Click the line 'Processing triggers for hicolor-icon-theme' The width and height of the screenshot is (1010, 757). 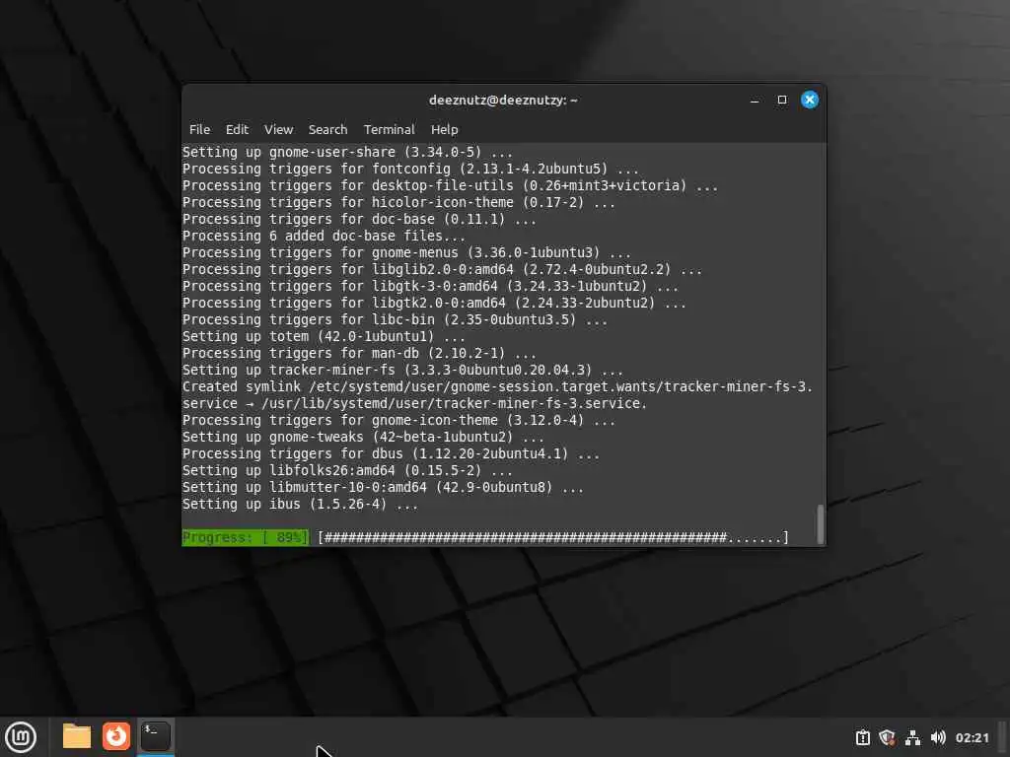point(398,202)
